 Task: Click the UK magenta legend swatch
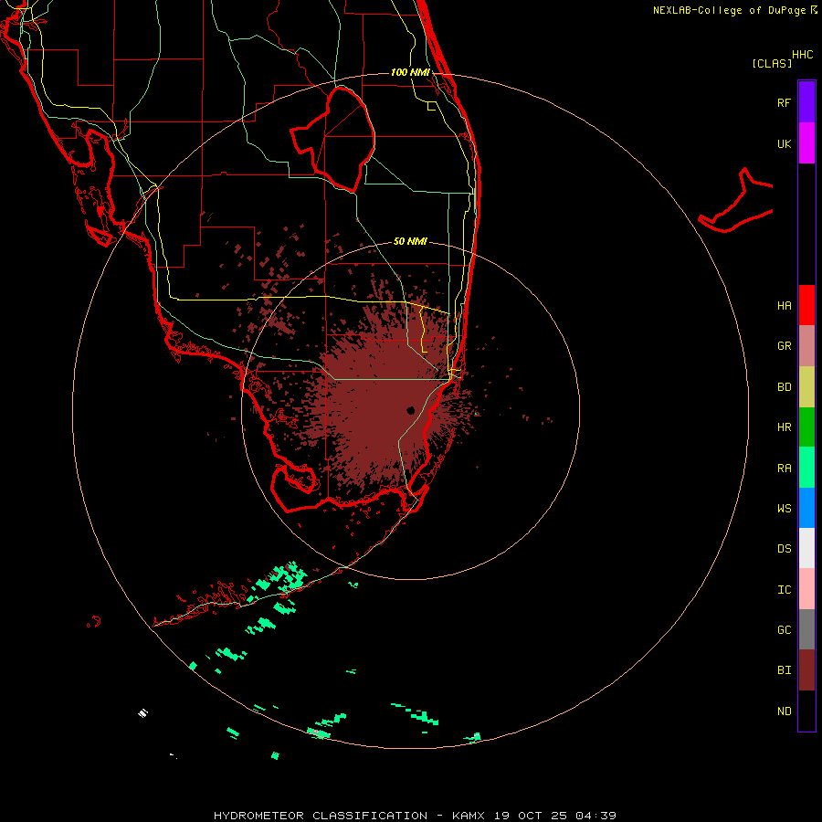(x=806, y=143)
